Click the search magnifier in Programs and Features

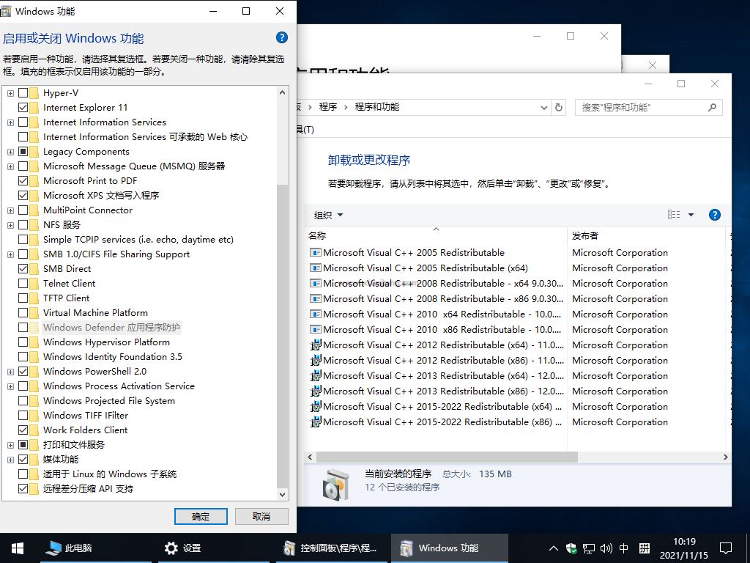712,108
